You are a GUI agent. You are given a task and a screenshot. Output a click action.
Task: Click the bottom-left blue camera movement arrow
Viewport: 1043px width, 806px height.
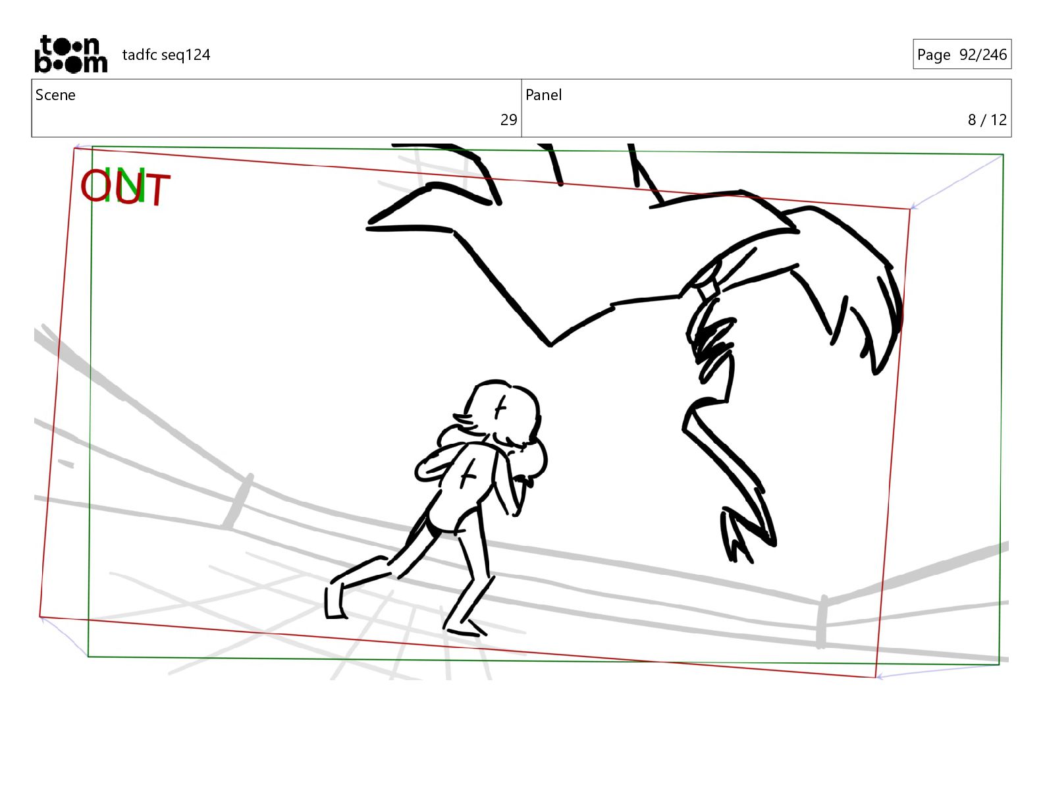pyautogui.click(x=64, y=637)
